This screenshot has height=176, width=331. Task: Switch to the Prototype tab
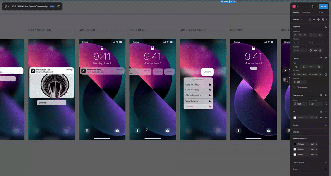coord(306,12)
